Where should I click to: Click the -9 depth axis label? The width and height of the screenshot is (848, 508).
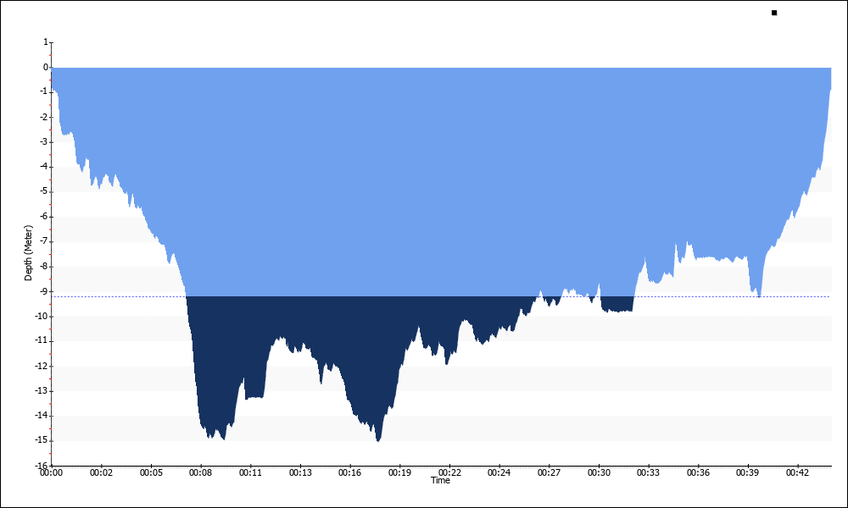coord(44,291)
